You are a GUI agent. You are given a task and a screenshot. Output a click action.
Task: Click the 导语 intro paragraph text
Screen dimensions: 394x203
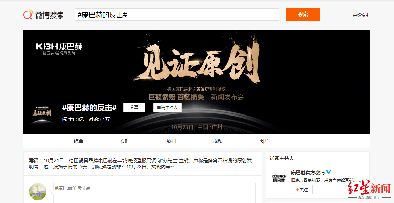(140, 163)
